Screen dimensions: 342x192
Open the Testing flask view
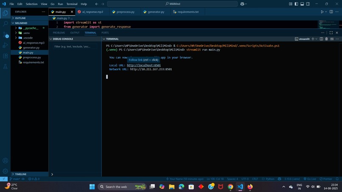(x=5, y=67)
